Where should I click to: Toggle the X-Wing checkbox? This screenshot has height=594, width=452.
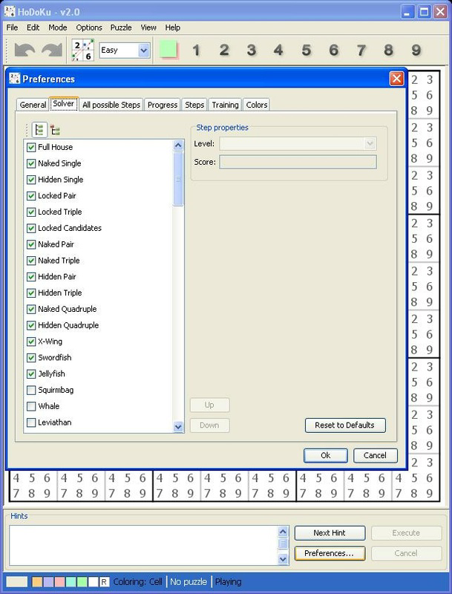[x=31, y=342]
